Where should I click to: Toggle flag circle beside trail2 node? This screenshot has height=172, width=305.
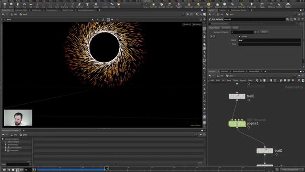point(276,154)
